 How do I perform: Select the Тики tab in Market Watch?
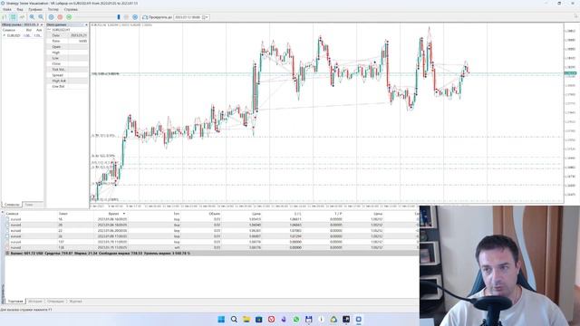pos(29,205)
